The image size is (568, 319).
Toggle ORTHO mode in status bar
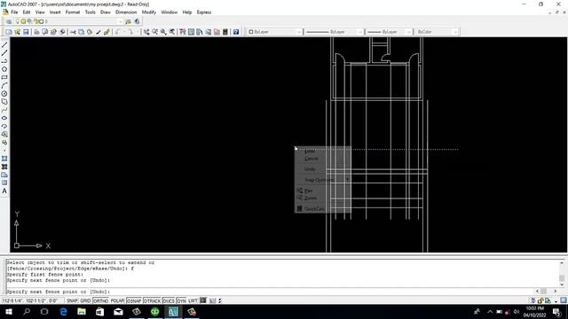pos(100,300)
